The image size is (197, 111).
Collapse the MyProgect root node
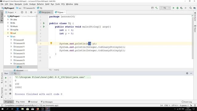click(5, 16)
